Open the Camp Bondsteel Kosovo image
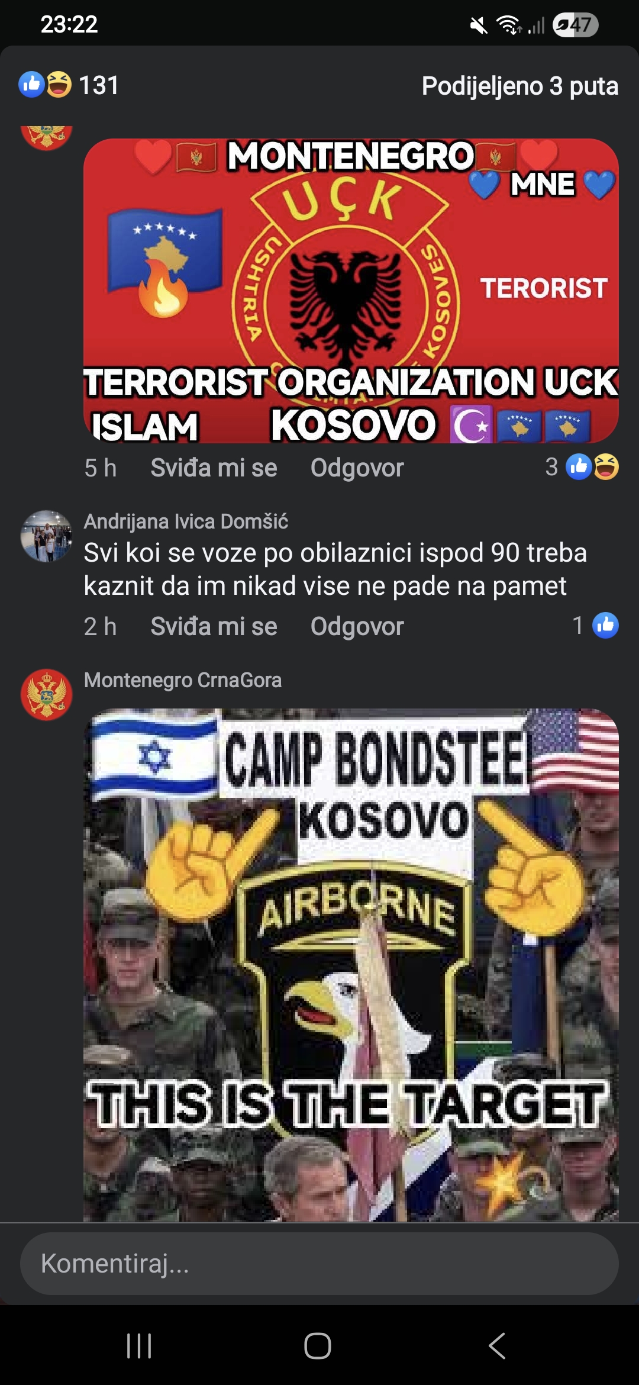Screen dimensions: 639x1385 pyautogui.click(x=351, y=965)
